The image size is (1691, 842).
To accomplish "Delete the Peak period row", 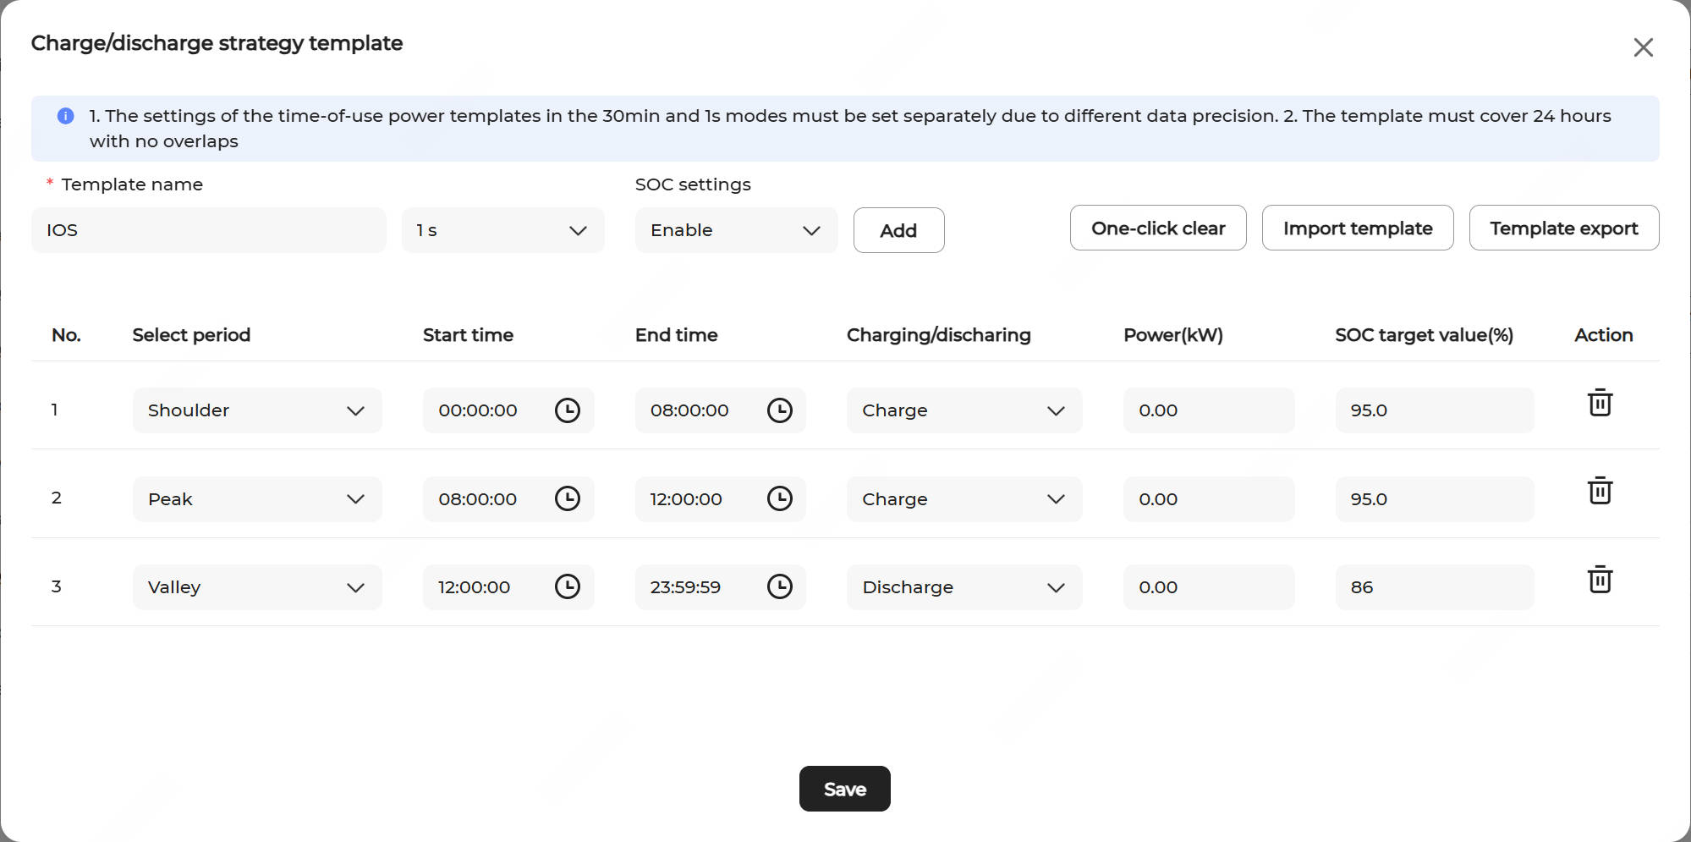I will pyautogui.click(x=1599, y=491).
